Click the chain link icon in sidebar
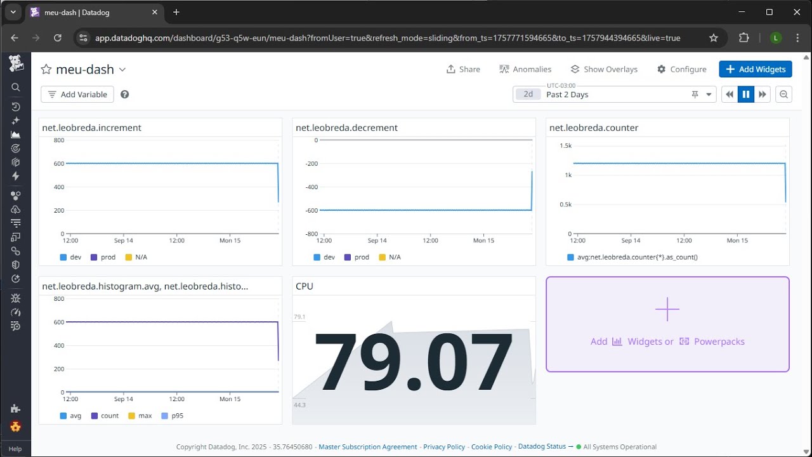 point(16,251)
